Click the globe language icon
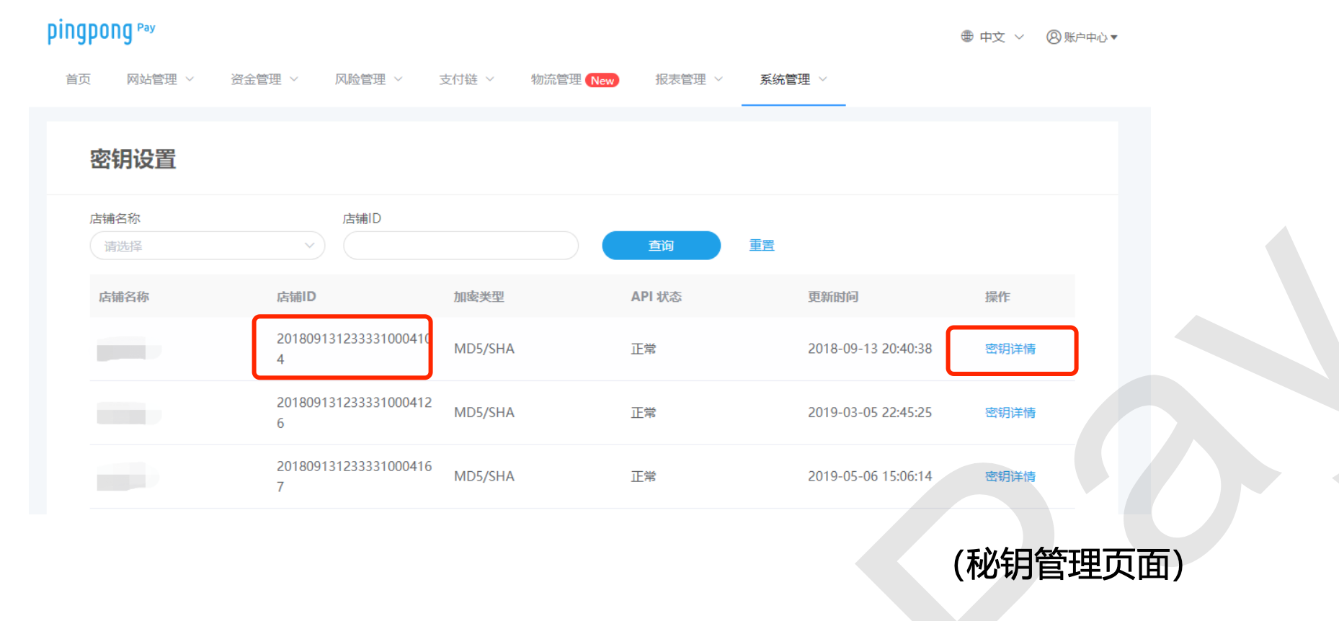The width and height of the screenshot is (1339, 621). tap(967, 37)
